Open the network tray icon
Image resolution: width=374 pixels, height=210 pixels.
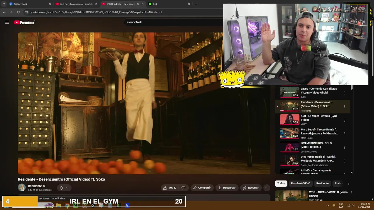(x=349, y=205)
